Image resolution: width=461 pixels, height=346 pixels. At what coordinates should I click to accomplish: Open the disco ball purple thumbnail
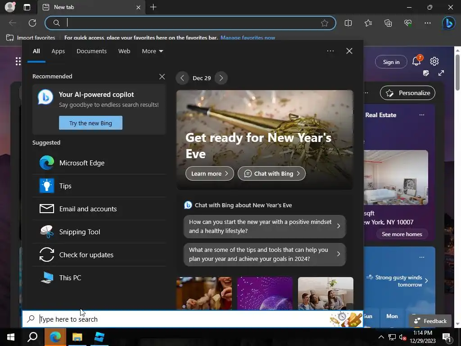tap(265, 293)
